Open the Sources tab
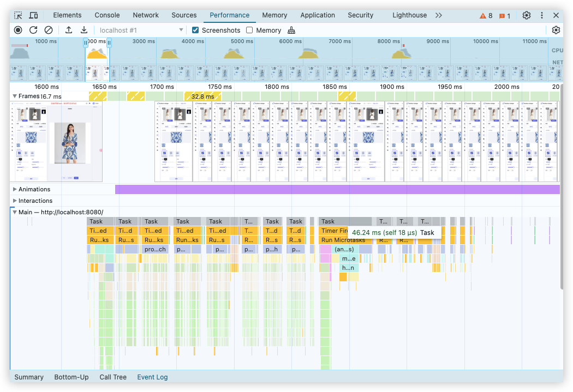The width and height of the screenshot is (573, 392). click(184, 15)
